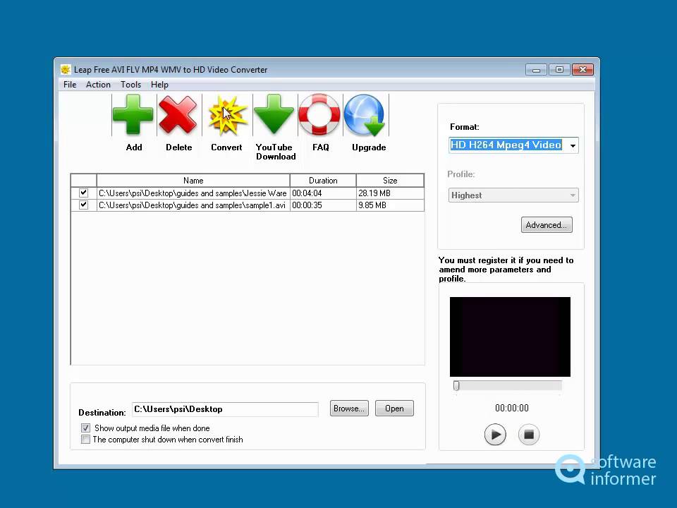677x508 pixels.
Task: Open the Help menu
Action: (x=159, y=85)
